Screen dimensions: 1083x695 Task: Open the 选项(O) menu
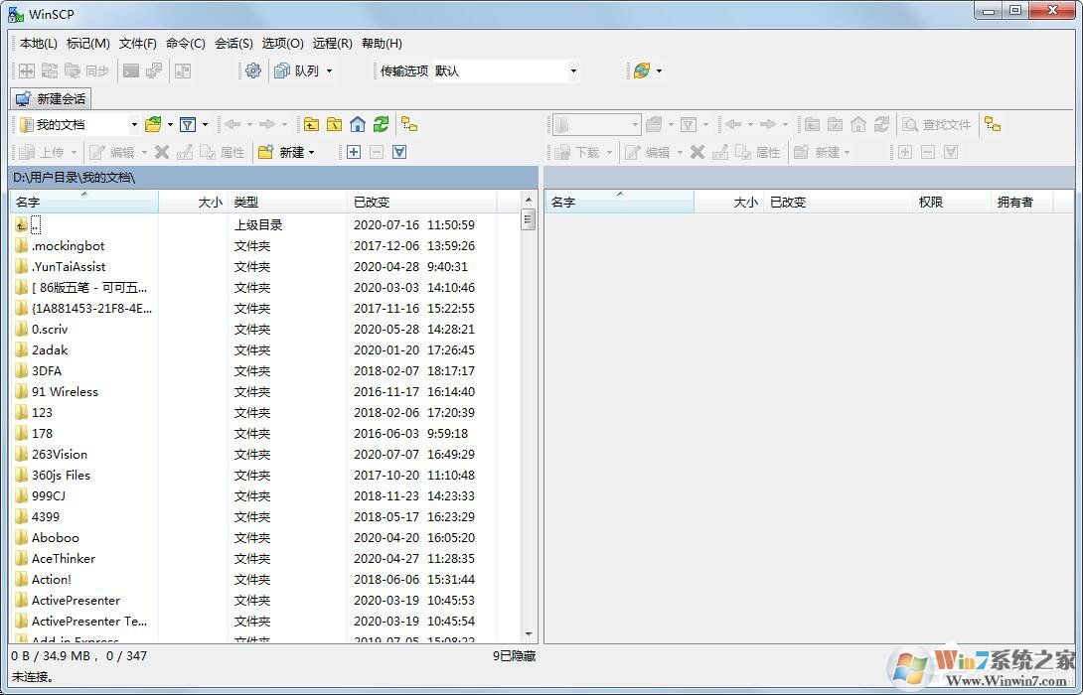pyautogui.click(x=282, y=43)
